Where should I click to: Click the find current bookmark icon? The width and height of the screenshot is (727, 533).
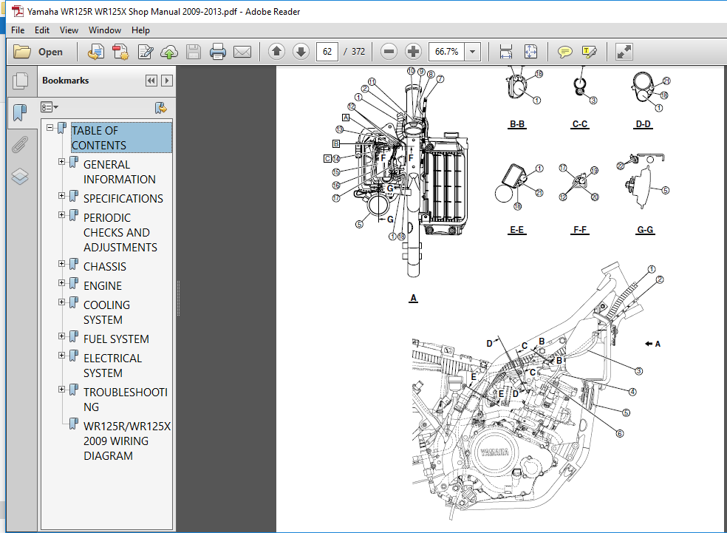point(160,108)
